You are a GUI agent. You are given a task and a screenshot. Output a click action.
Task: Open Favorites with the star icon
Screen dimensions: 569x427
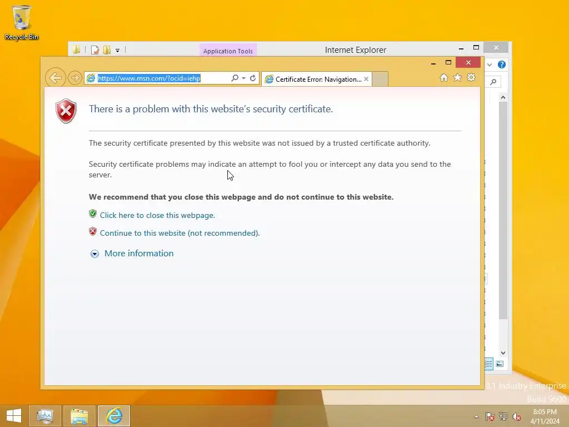click(x=458, y=77)
